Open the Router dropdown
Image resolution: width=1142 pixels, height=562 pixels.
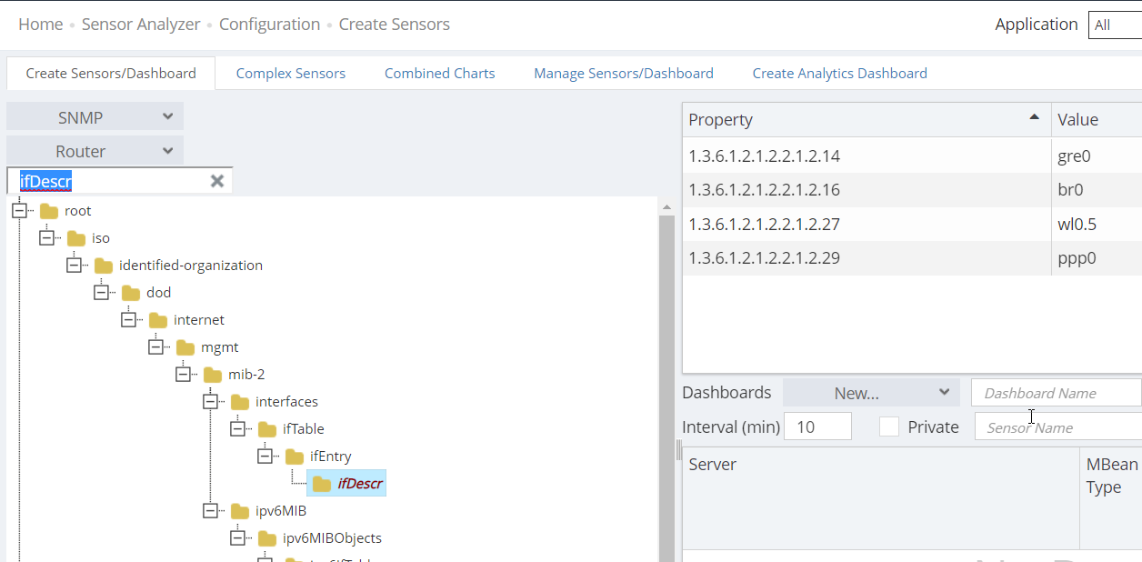(95, 151)
